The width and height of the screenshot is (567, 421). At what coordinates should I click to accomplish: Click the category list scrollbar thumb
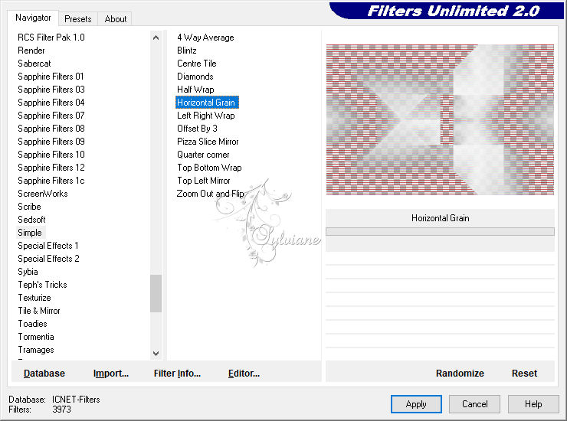coord(156,293)
